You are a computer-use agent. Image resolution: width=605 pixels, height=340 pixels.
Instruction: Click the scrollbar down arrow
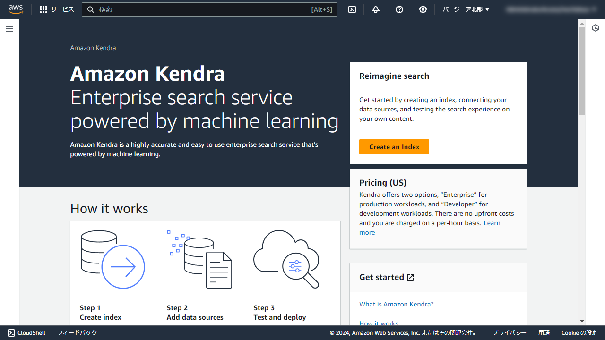tap(582, 321)
